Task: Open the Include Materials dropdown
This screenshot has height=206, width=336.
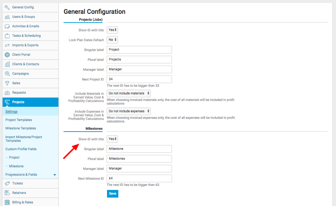Action: tap(129, 93)
